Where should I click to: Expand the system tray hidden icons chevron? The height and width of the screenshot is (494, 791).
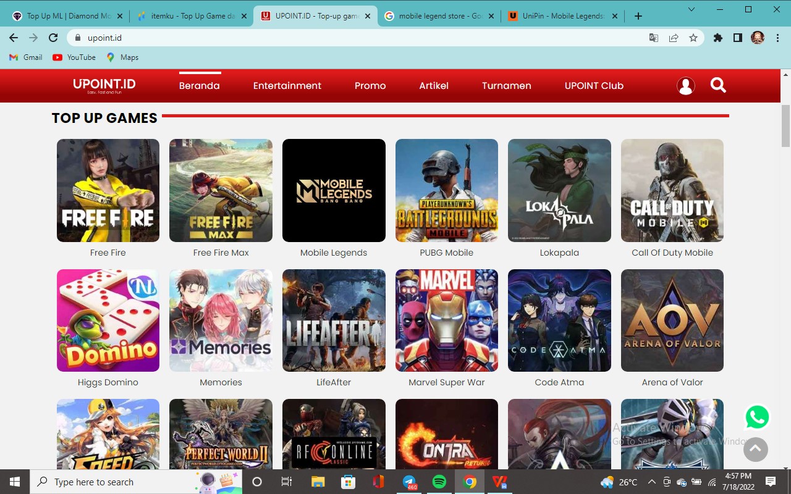coord(651,482)
